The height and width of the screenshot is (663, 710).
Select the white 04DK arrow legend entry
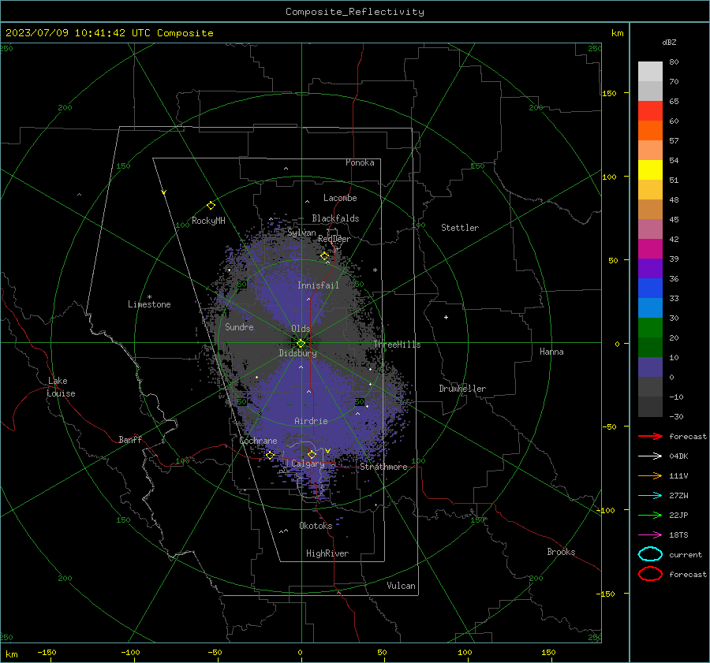pos(650,456)
